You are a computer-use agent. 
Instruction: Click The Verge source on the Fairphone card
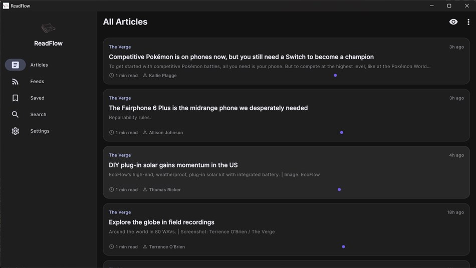tap(120, 98)
